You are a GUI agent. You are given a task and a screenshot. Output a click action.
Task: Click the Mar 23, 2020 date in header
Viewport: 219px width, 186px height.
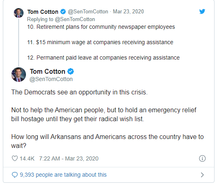pyautogui.click(x=128, y=12)
